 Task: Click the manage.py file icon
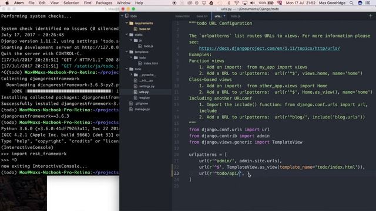pyautogui.click(x=131, y=110)
